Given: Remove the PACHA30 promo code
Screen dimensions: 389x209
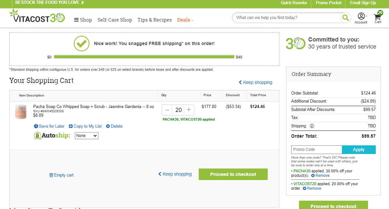Looking at the screenshot, I should click(320, 176).
